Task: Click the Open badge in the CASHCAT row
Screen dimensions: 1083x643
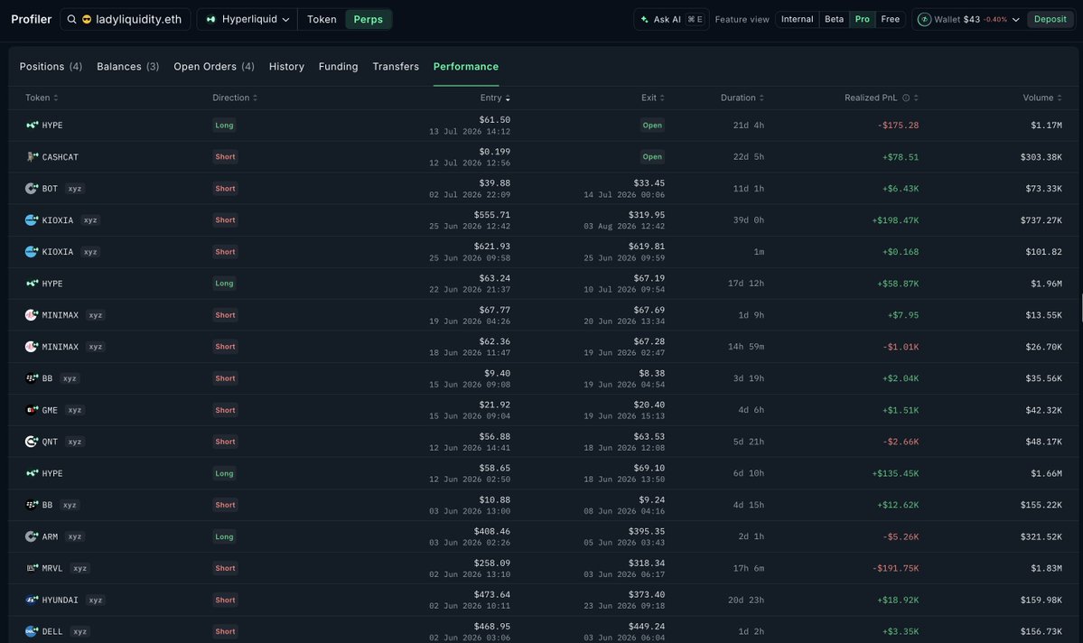Action: pos(652,157)
